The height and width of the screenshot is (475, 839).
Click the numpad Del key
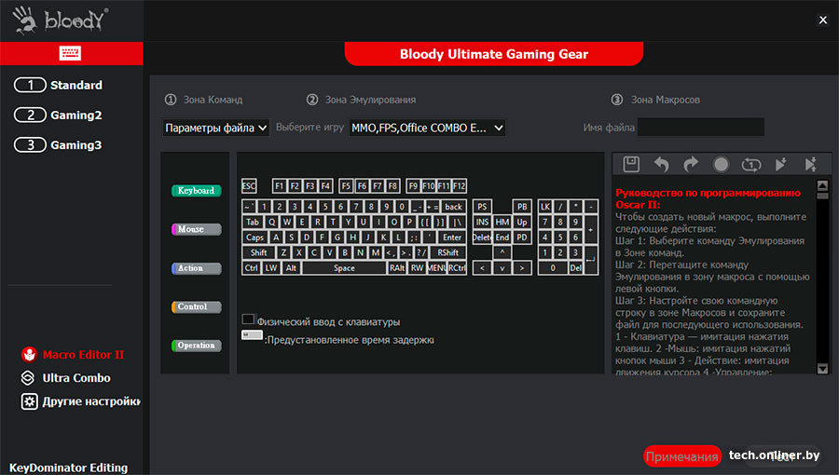576,268
